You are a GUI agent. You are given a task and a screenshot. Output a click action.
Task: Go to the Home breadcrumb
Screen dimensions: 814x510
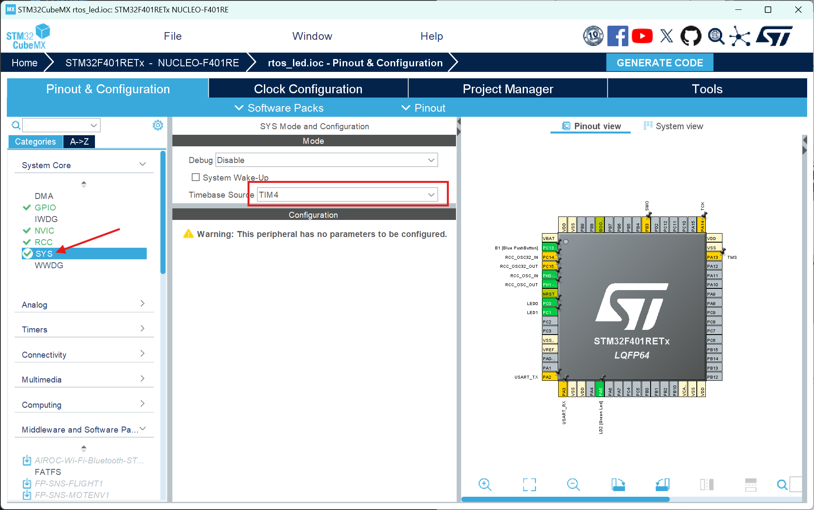click(24, 63)
